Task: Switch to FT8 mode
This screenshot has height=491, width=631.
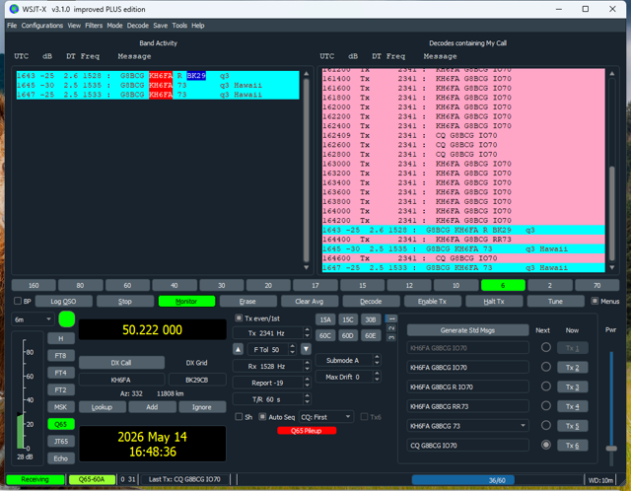Action: pyautogui.click(x=61, y=356)
